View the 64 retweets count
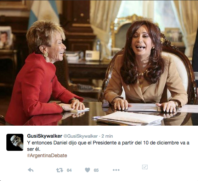The image size is (198, 181). click(x=69, y=170)
